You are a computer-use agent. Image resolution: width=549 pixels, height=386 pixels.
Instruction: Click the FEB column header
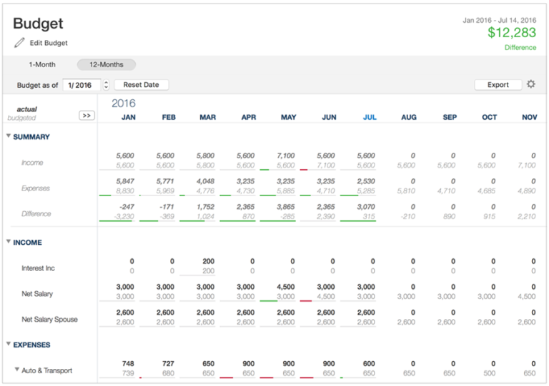pyautogui.click(x=169, y=118)
